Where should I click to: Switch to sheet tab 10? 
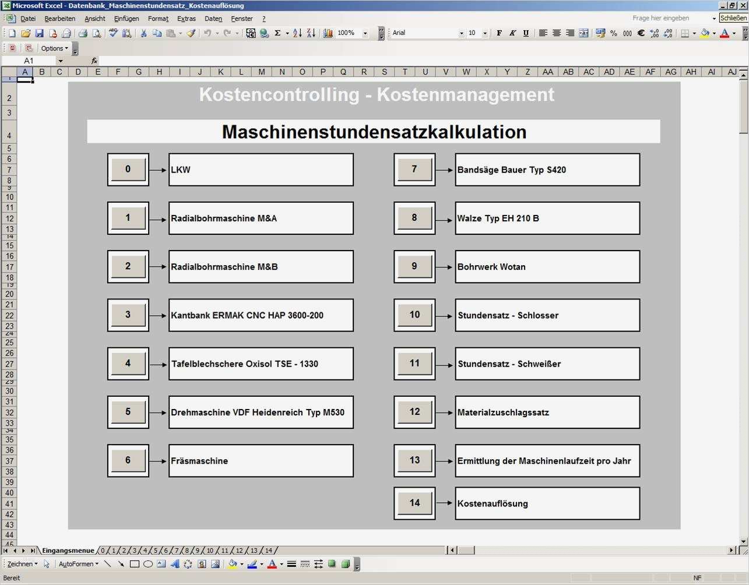click(210, 551)
